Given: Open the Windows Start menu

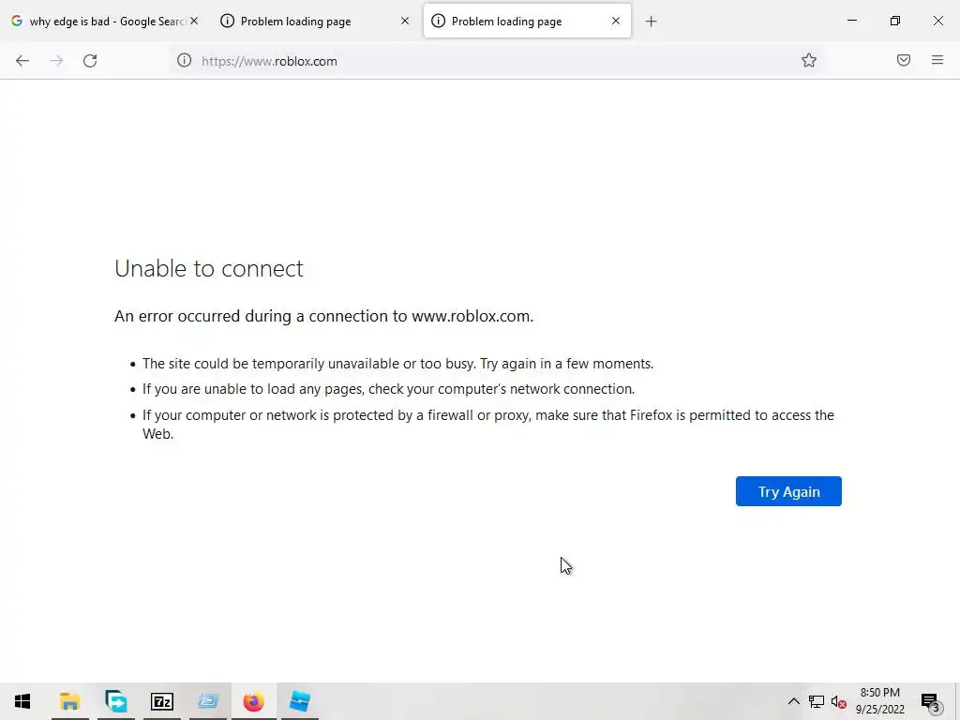Looking at the screenshot, I should (x=22, y=701).
